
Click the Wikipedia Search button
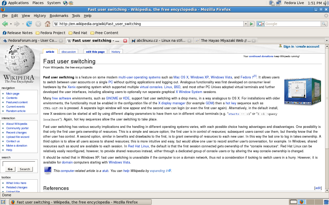click(x=25, y=169)
